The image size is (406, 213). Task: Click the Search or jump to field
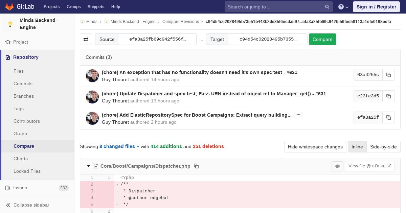275,7
